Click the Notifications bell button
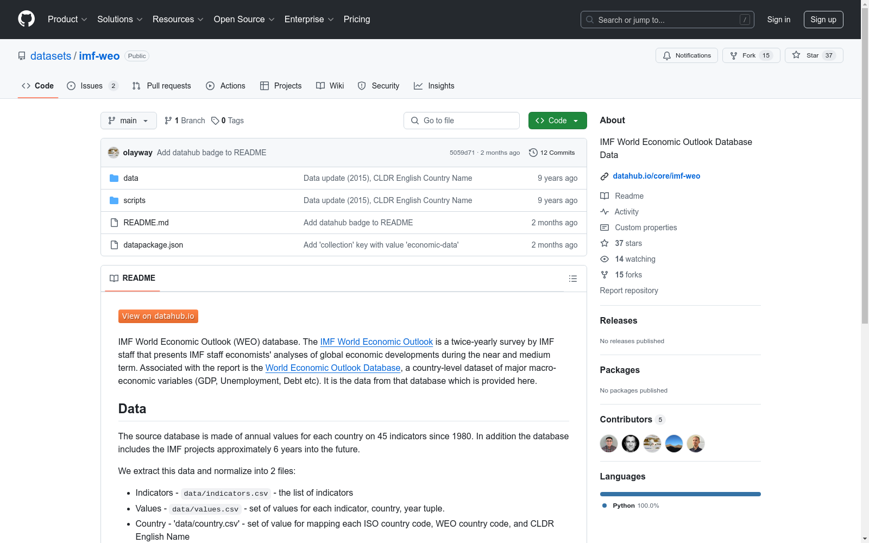 [x=687, y=55]
